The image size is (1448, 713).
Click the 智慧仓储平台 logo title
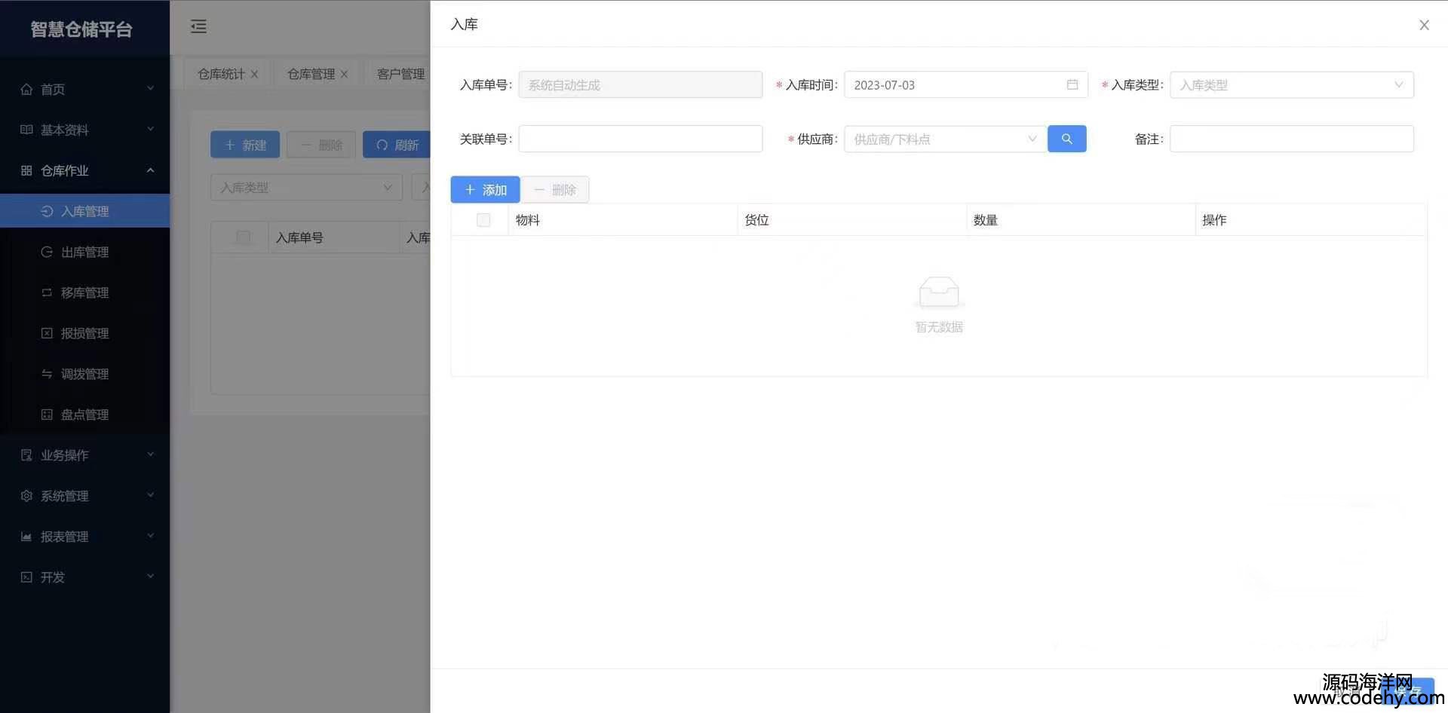pos(81,29)
